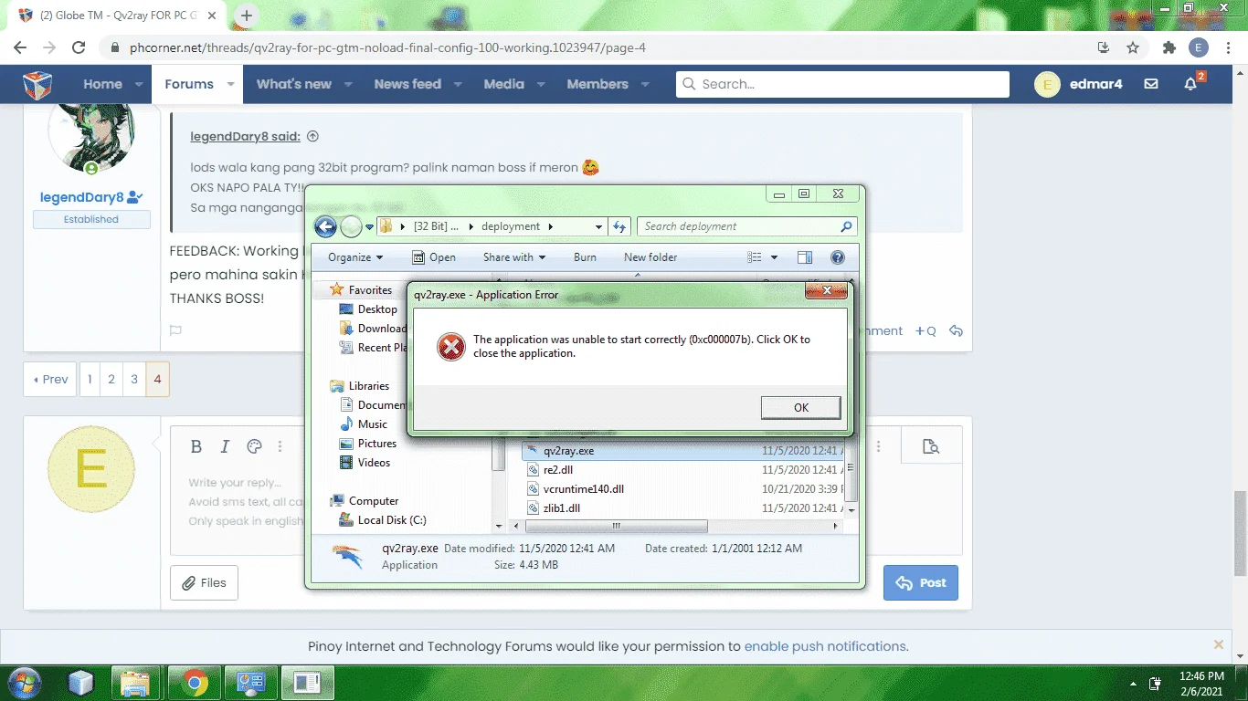The height and width of the screenshot is (701, 1248).
Task: Expand the Explorer address bar history dropdown
Action: pyautogui.click(x=598, y=226)
